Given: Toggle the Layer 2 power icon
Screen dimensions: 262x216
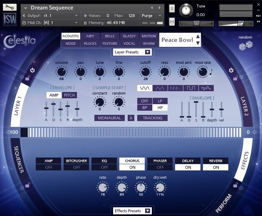Looking at the screenshot, I should point(231,70).
